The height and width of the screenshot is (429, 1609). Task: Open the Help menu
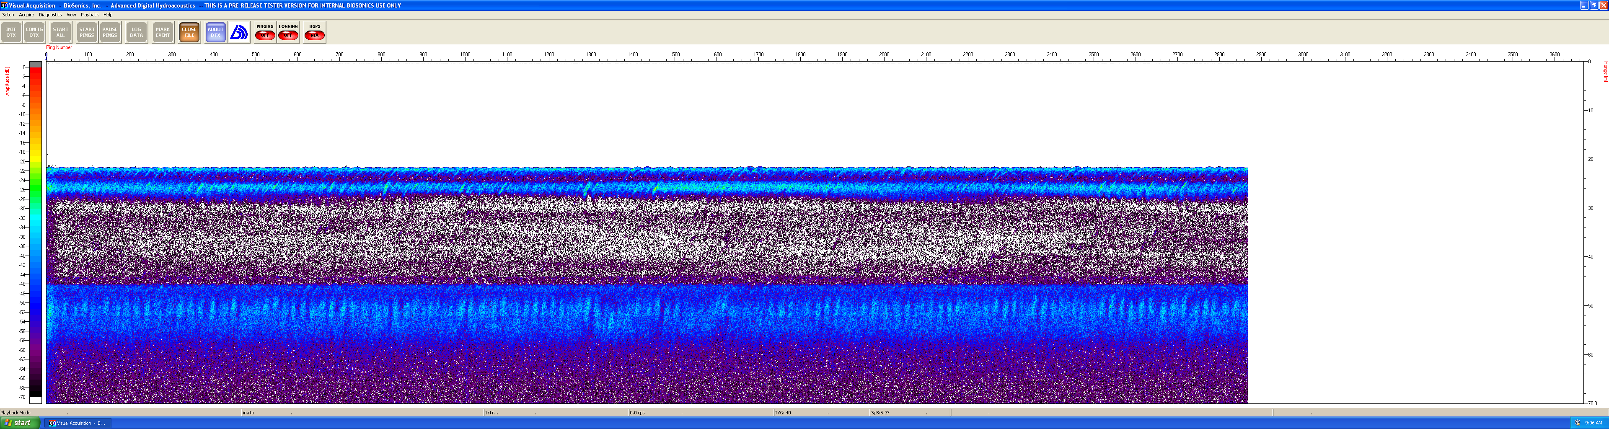108,15
